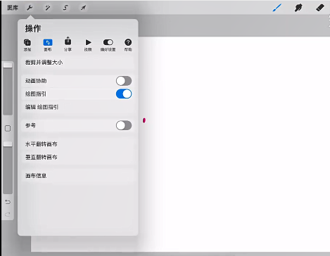Choose 垂直翻转画布 flip canvas vertically
This screenshot has width=330, height=256.
[77, 157]
